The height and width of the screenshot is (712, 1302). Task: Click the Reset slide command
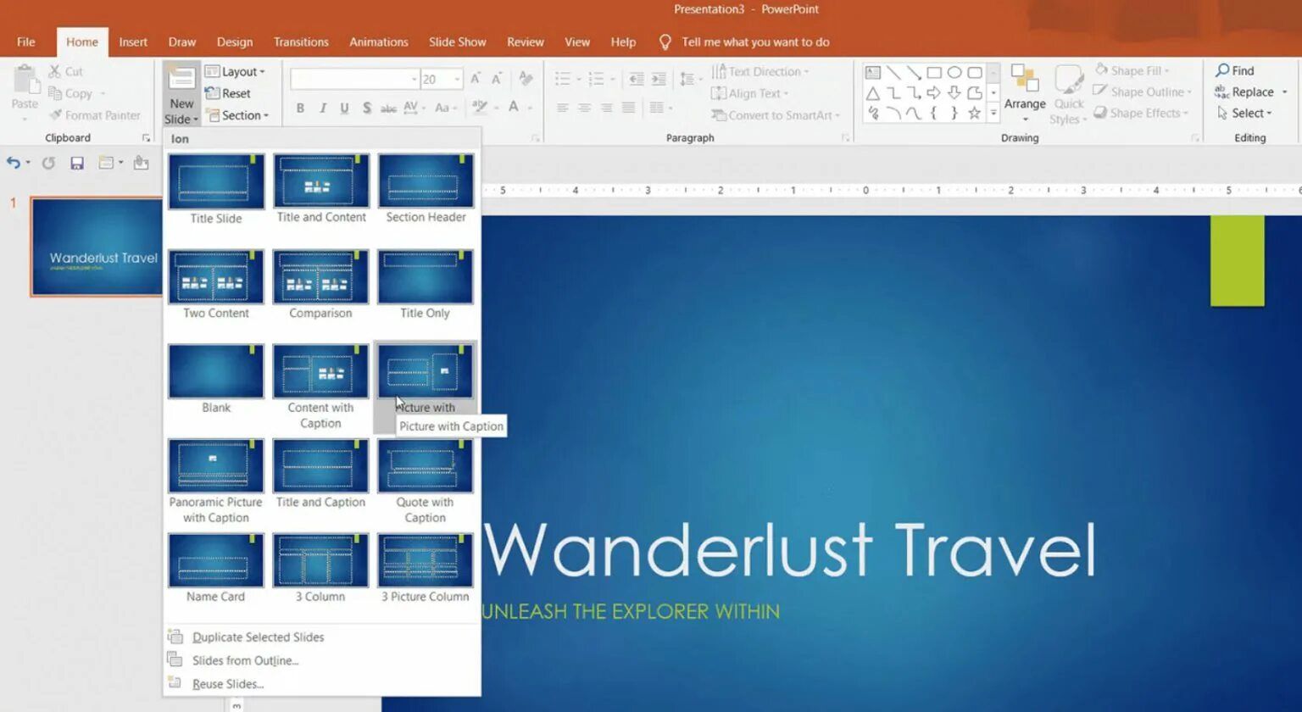(x=227, y=93)
